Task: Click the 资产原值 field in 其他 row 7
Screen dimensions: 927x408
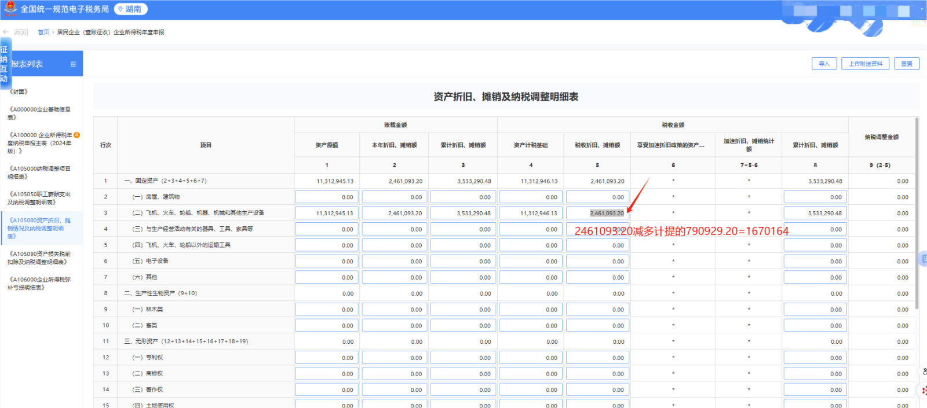Action: click(326, 277)
